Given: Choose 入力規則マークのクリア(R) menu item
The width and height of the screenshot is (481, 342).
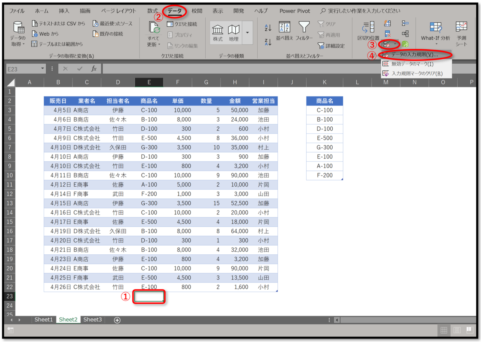Looking at the screenshot, I should coord(416,73).
